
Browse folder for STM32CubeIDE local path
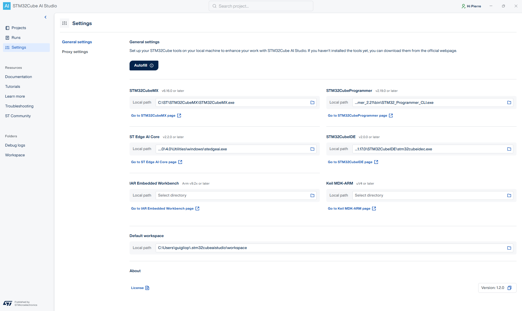click(509, 149)
